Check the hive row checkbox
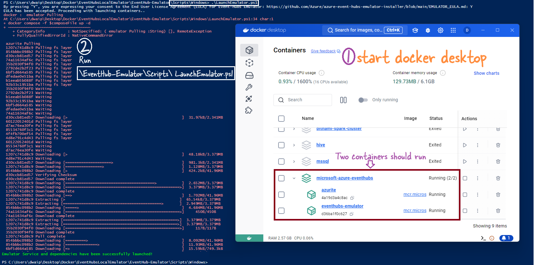The width and height of the screenshot is (538, 265). tap(281, 145)
